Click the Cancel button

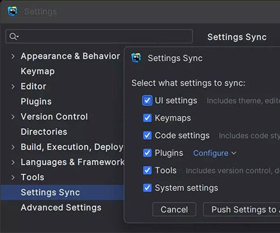coord(174,210)
